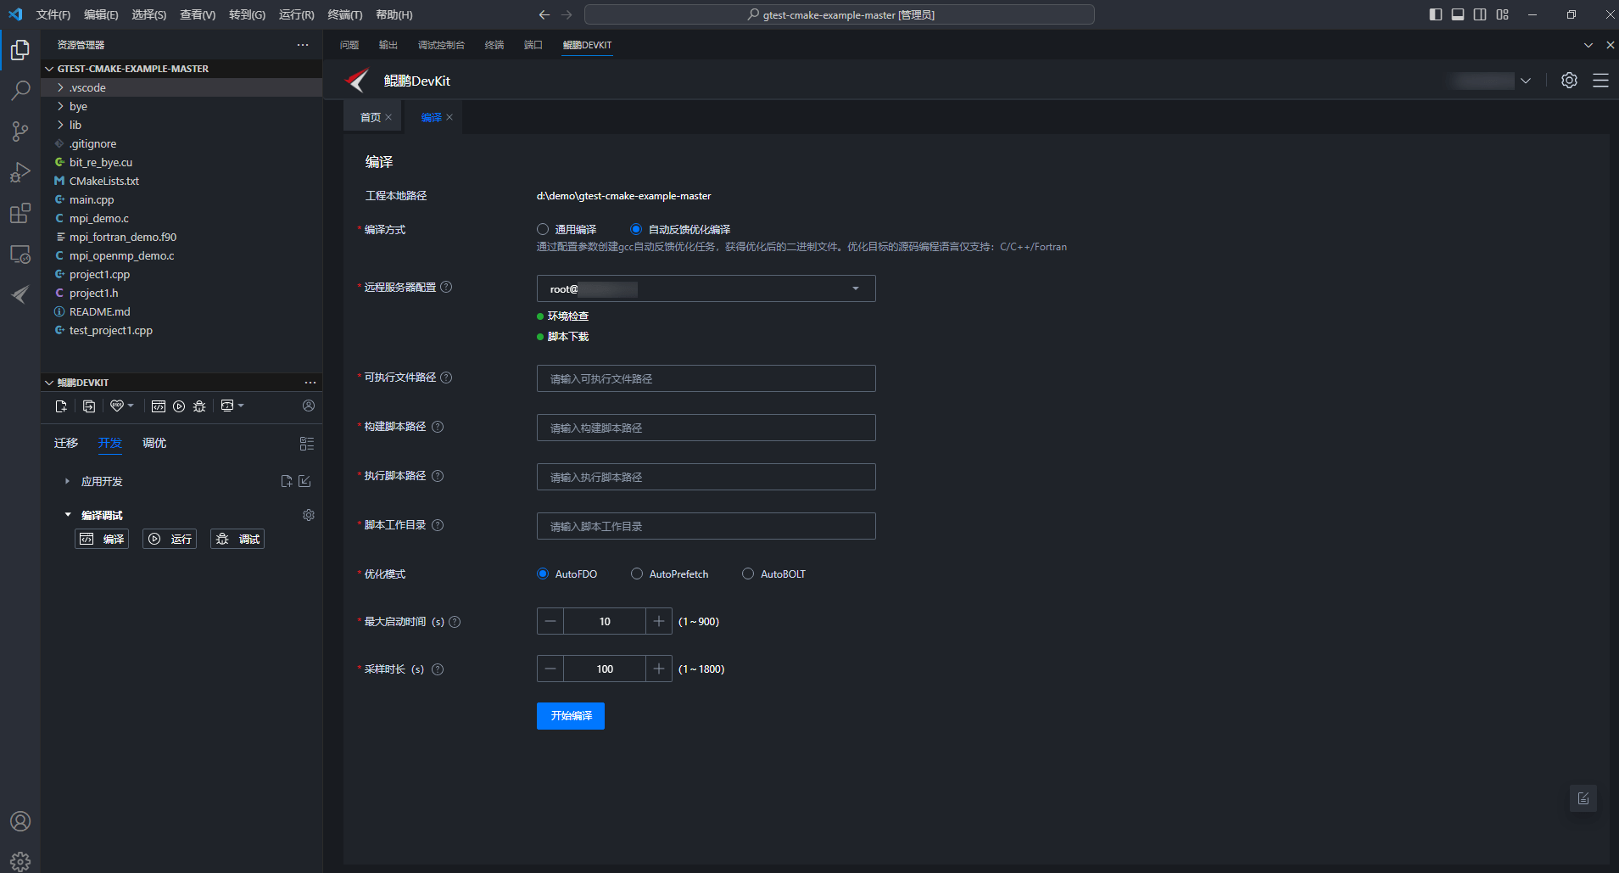This screenshot has height=873, width=1619.
Task: Open the 终端(T) menu
Action: click(x=345, y=14)
